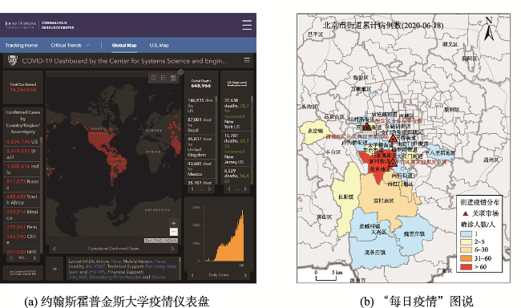The height and width of the screenshot is (308, 521).
Task: Zoom in with the map plus button
Action: 173,223
